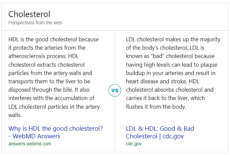Click the Cholesterol heading
The width and height of the screenshot is (230, 155).
coord(29,14)
